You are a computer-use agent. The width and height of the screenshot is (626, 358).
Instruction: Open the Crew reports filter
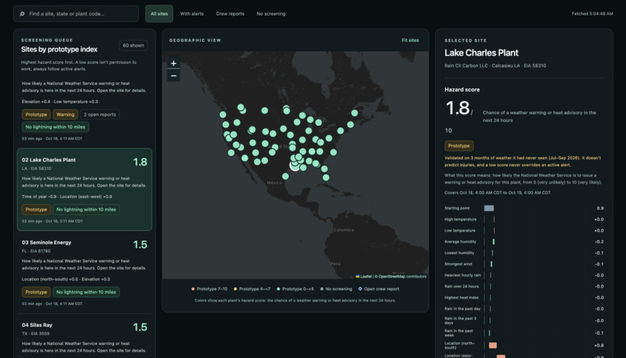point(230,14)
